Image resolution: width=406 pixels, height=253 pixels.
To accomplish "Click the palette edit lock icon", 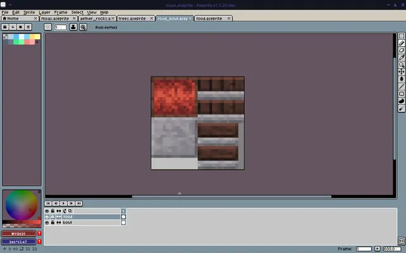I will click(5, 27).
